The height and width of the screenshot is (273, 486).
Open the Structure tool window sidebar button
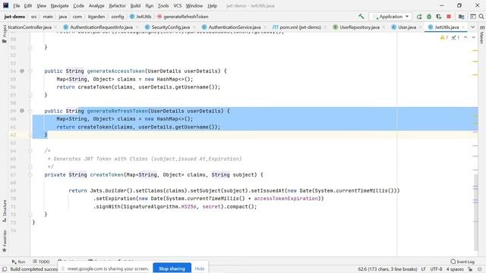click(5, 211)
